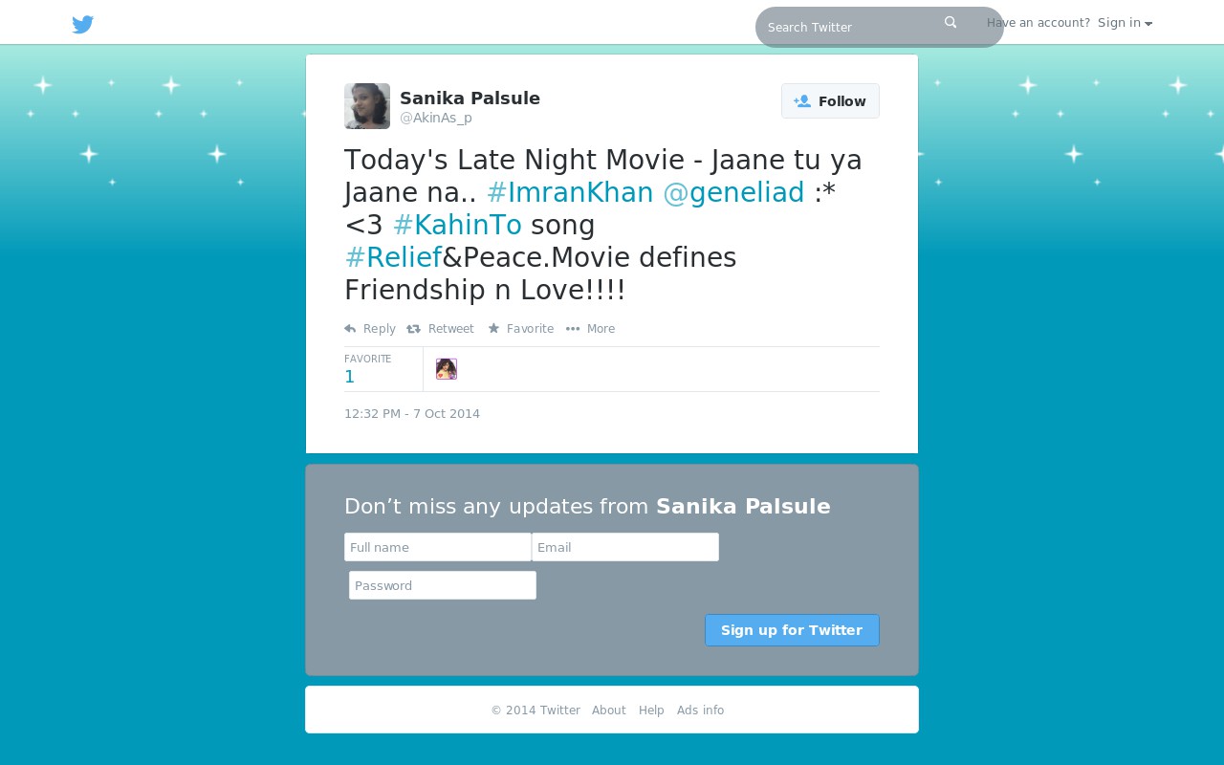Open Sanika Palsule's profile picture
Image resolution: width=1224 pixels, height=765 pixels.
coord(367,106)
